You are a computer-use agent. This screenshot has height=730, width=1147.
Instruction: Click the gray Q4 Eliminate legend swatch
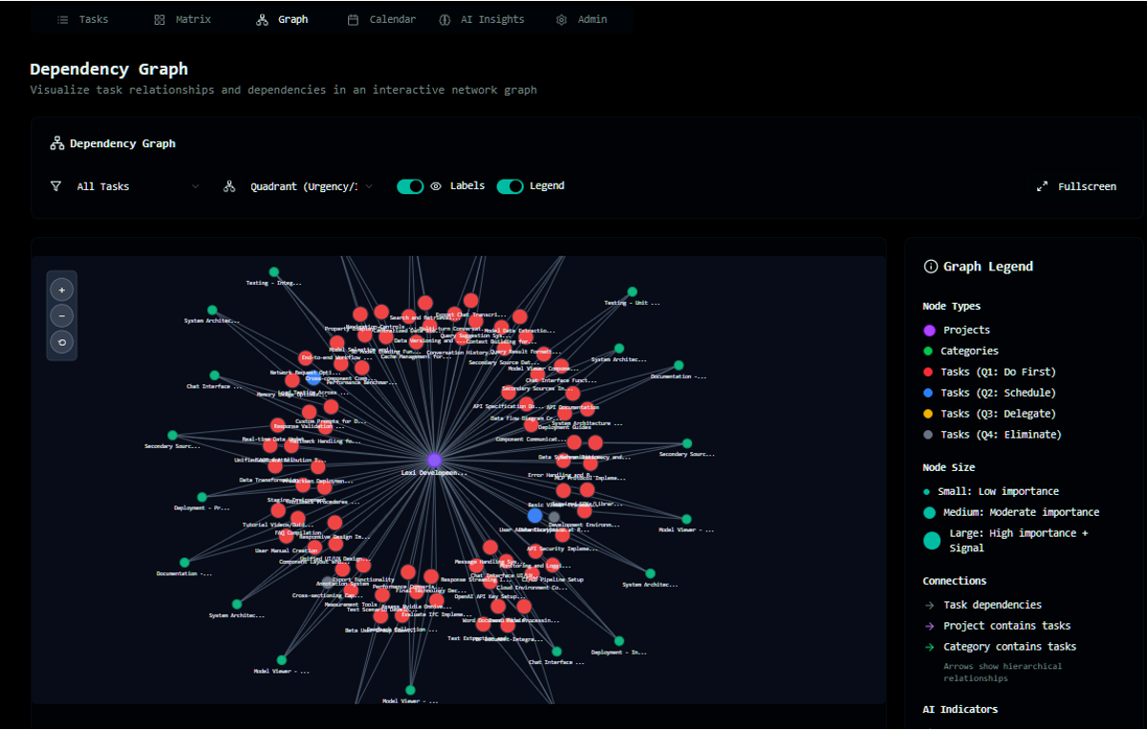930,435
